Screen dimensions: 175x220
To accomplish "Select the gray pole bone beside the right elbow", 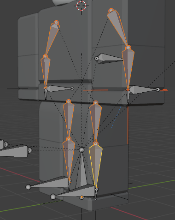I will click(109, 59).
